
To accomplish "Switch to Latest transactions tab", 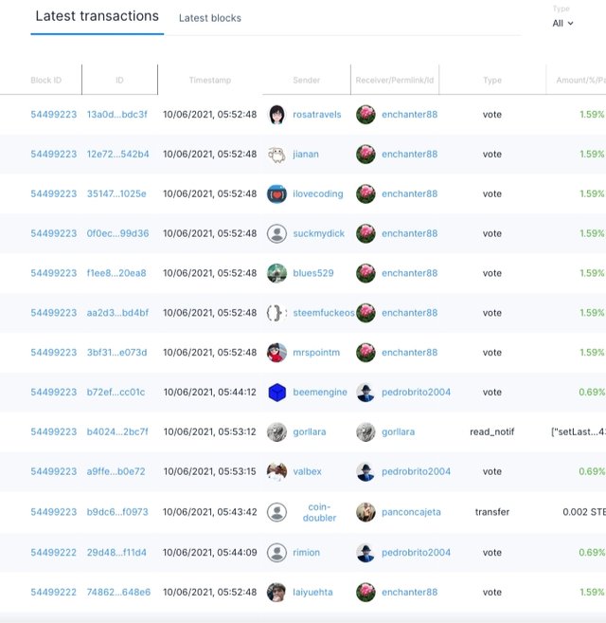I will pyautogui.click(x=97, y=16).
